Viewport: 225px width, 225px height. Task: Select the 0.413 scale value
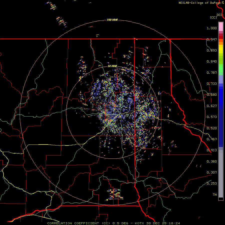coord(212,150)
